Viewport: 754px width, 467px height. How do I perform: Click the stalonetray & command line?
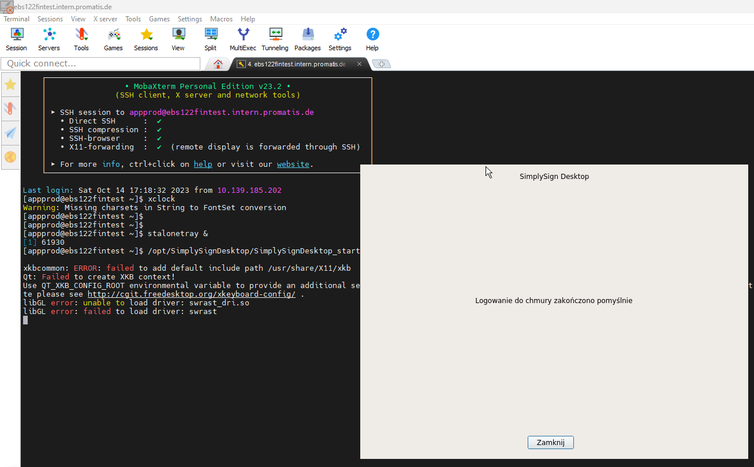115,234
